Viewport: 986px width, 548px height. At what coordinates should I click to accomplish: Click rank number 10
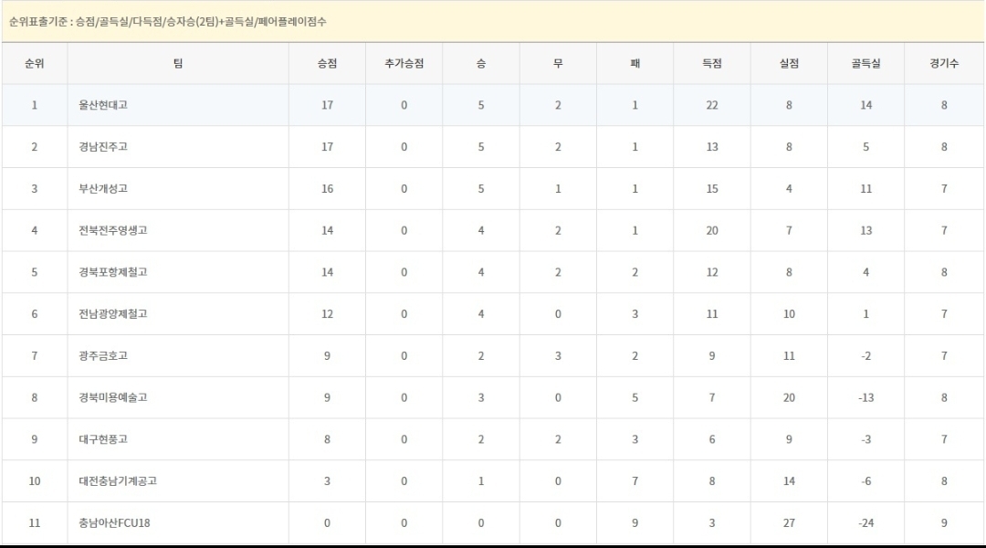point(35,481)
